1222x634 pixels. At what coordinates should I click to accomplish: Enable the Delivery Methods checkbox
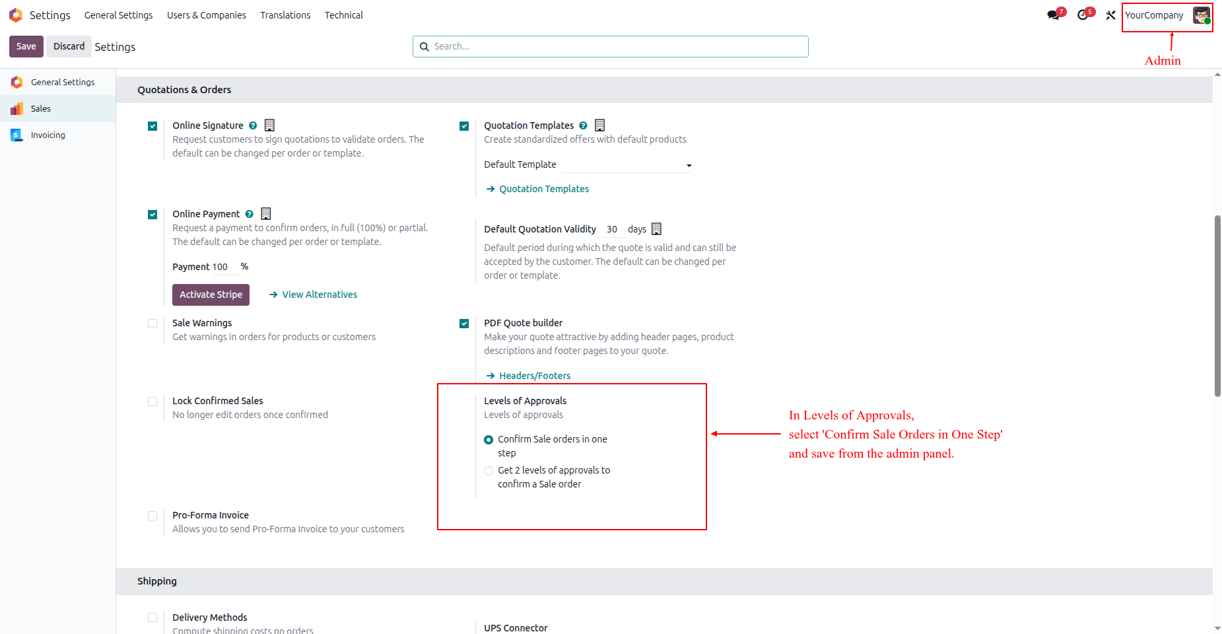(153, 617)
